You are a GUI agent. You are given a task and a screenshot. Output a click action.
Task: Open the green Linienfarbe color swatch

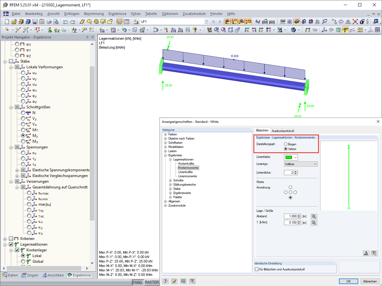[x=291, y=157]
